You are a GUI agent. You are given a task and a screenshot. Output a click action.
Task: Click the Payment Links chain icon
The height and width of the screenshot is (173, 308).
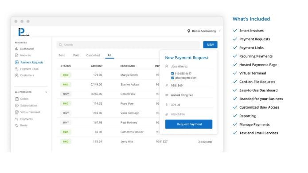pos(17,69)
